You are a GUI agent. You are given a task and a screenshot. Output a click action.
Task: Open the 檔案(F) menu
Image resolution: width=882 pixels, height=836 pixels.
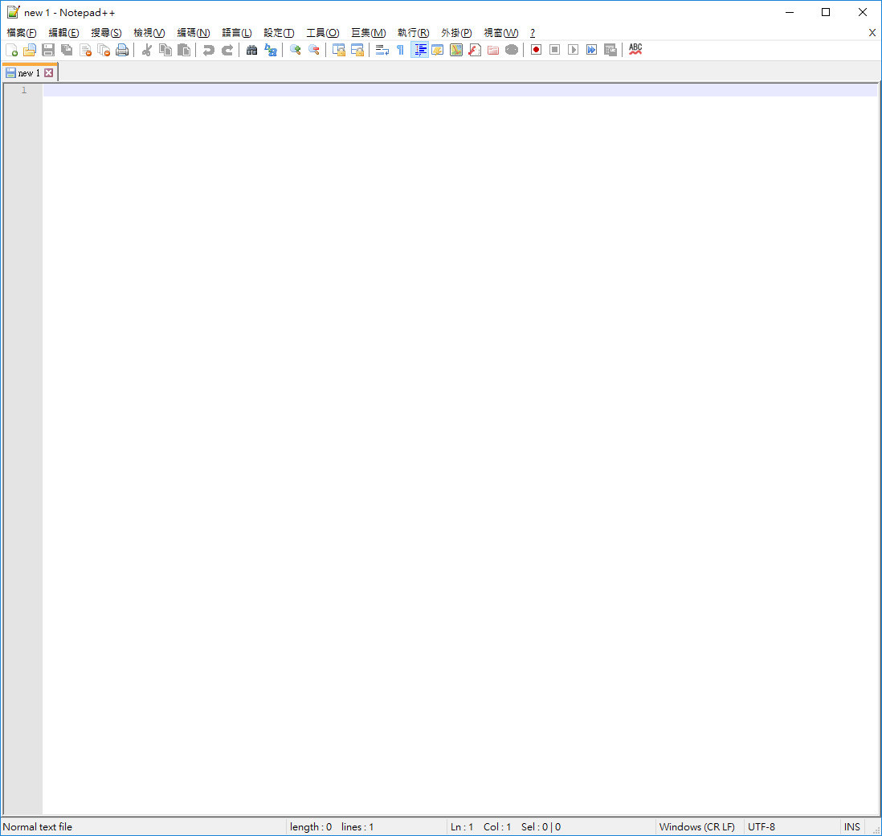point(22,33)
